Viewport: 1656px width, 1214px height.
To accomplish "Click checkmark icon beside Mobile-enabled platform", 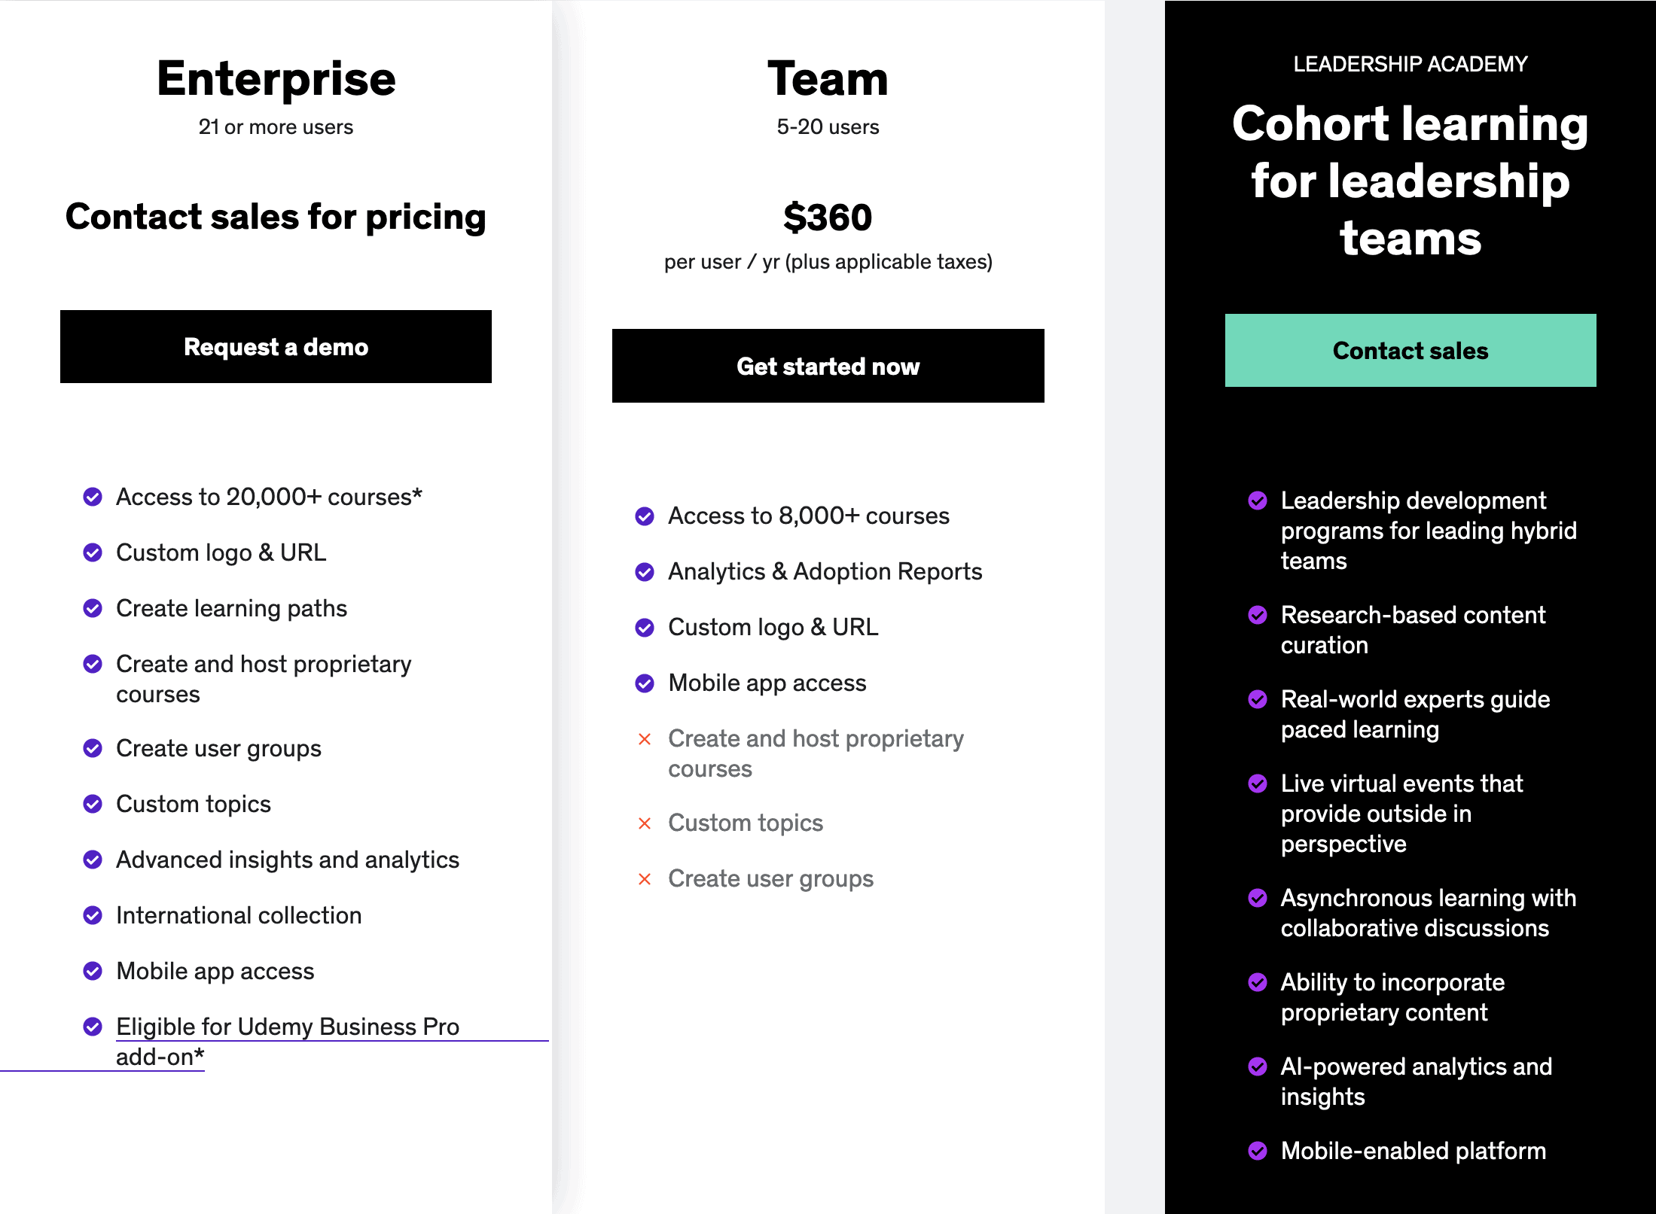I will (1258, 1151).
